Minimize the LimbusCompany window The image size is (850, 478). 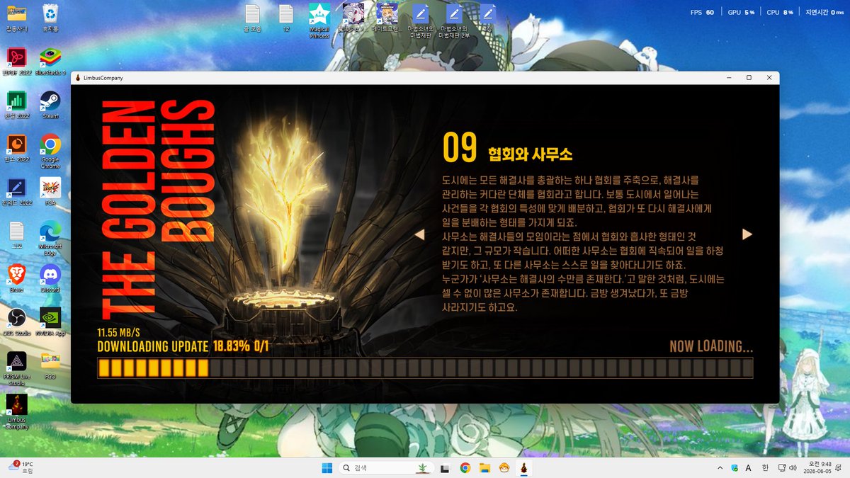pos(730,77)
